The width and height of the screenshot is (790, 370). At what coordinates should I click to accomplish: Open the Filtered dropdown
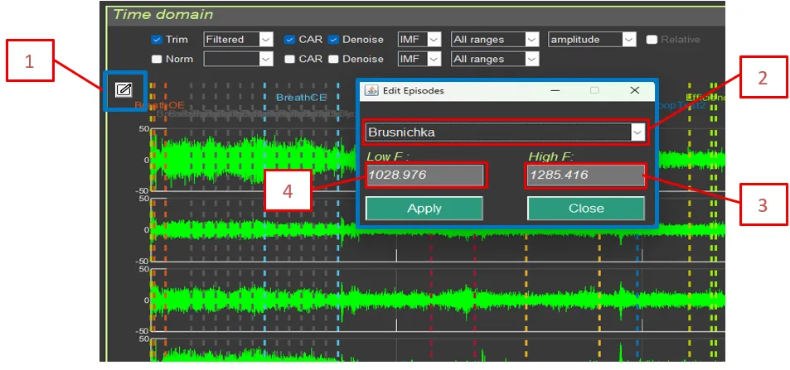click(x=238, y=40)
